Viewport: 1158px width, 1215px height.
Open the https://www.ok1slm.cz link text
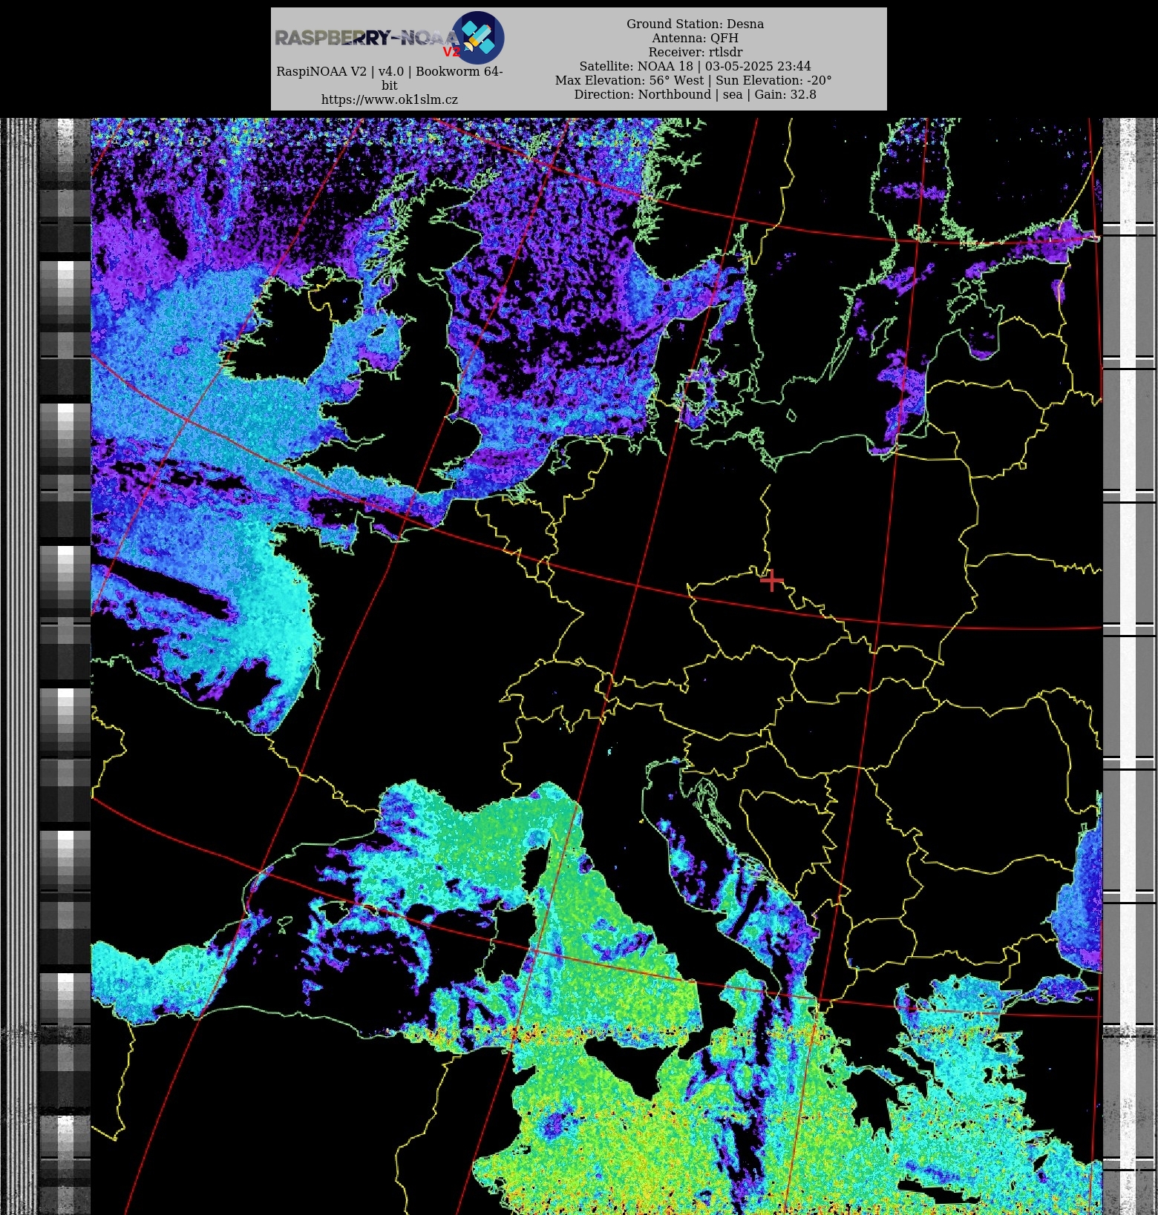coord(390,99)
